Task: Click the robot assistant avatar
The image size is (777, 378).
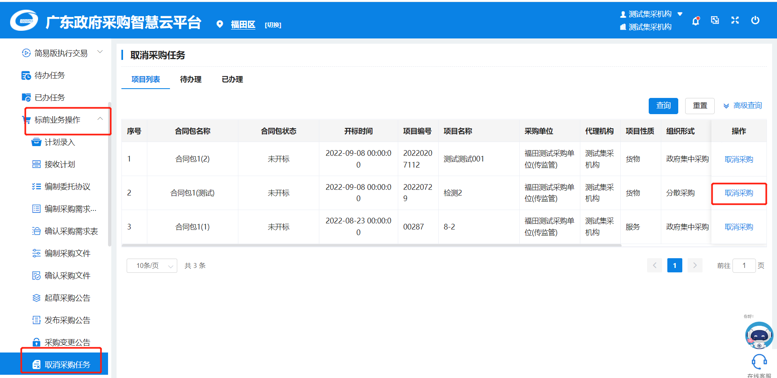Action: [x=759, y=335]
